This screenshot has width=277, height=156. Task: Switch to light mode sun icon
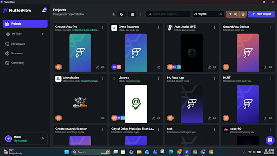tap(114, 14)
